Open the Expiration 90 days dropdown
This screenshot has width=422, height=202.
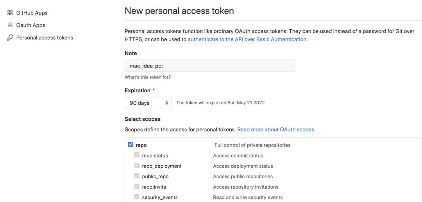(148, 103)
